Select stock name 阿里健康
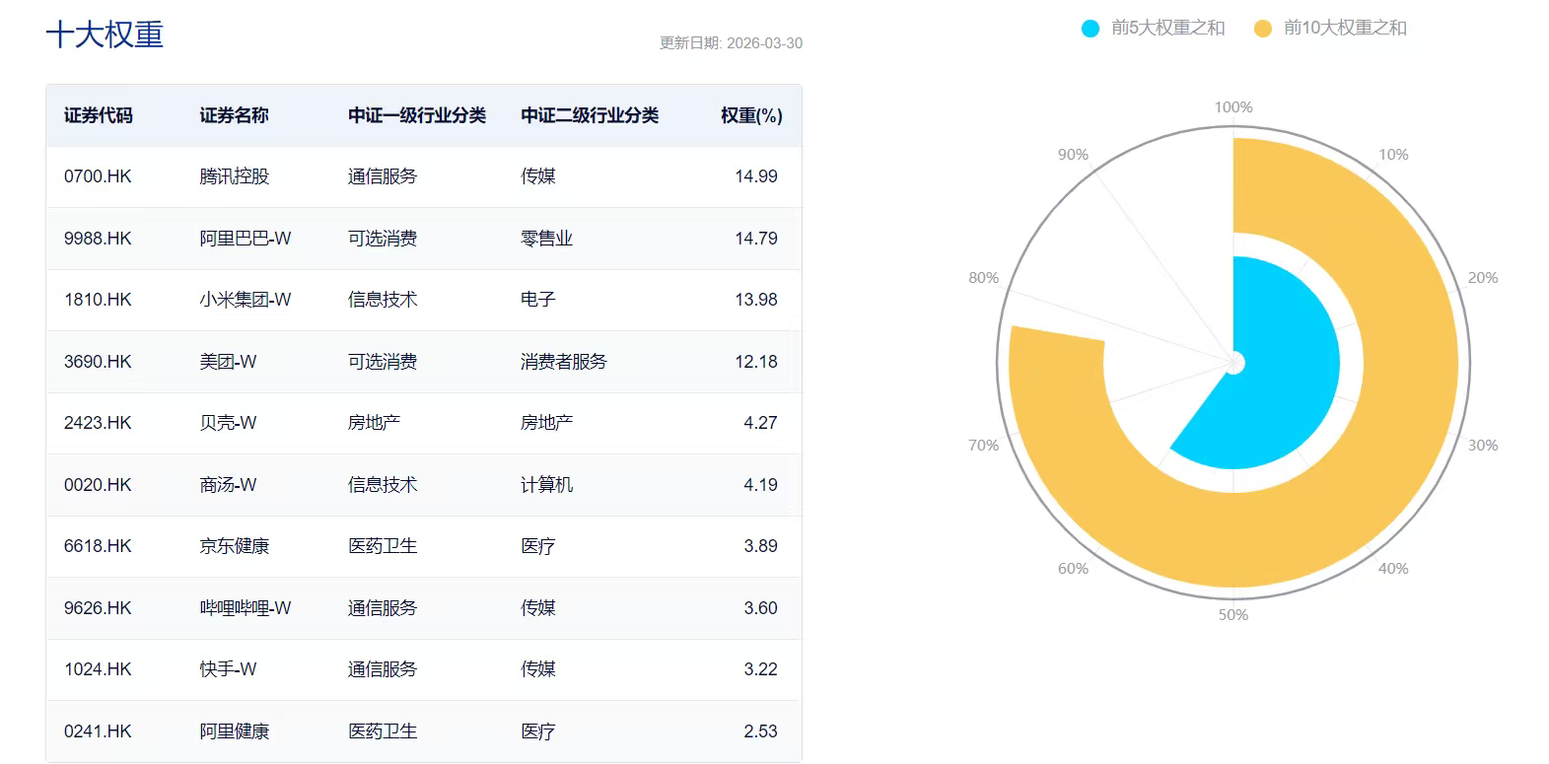Screen dimensions: 1549x764 pyautogui.click(x=234, y=731)
